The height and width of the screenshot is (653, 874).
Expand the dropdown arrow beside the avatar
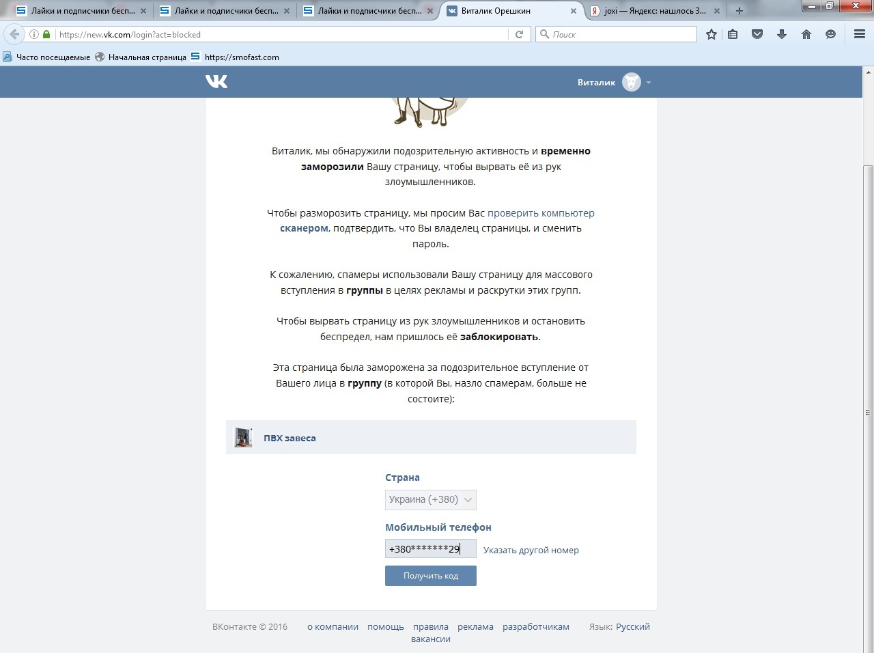(x=649, y=83)
